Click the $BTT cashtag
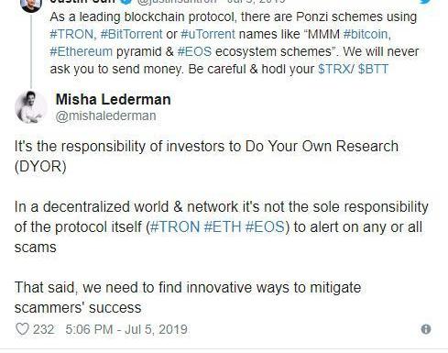This screenshot has width=448, height=353. [x=373, y=69]
